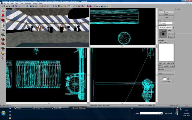Switch select mode to Groups
Screen dimensions: 192x120
pyautogui.click(x=166, y=12)
